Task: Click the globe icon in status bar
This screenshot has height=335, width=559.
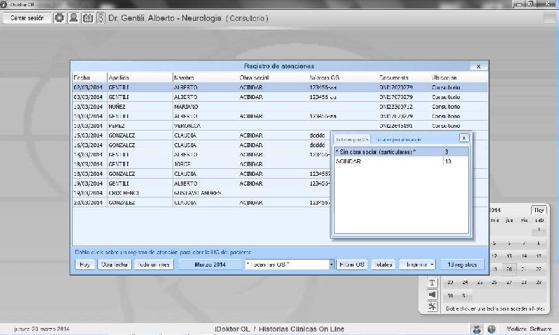Action: pyautogui.click(x=491, y=329)
